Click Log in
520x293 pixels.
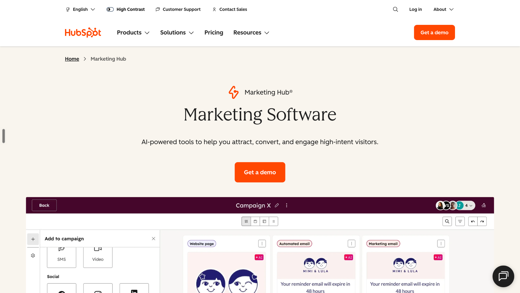tap(415, 9)
